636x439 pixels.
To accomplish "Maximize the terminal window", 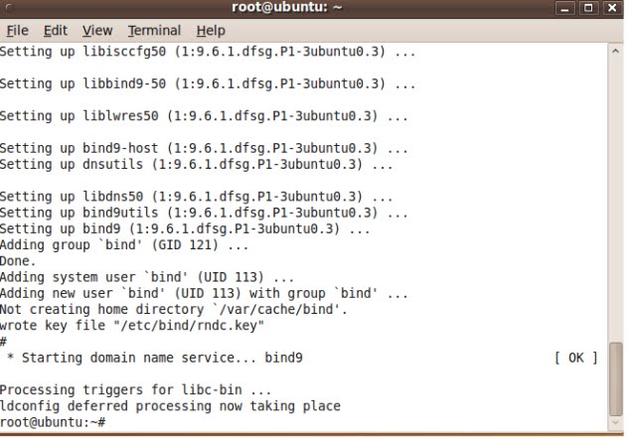I will [x=588, y=8].
